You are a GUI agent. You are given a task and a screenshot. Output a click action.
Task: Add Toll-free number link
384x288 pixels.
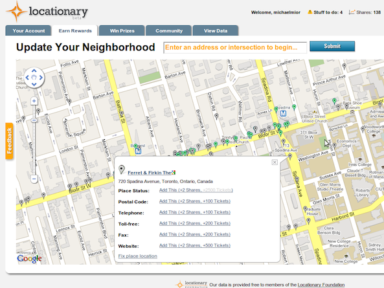195,223
